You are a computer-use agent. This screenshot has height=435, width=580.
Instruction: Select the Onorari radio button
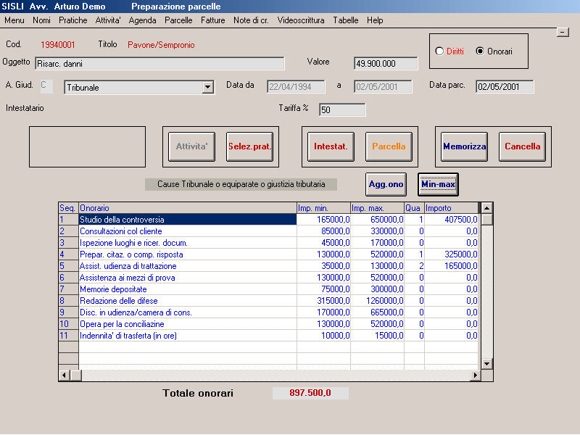pos(480,51)
